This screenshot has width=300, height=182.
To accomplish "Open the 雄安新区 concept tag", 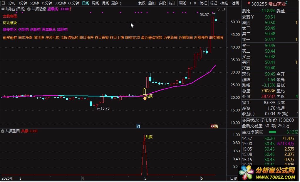I will click(10, 30).
